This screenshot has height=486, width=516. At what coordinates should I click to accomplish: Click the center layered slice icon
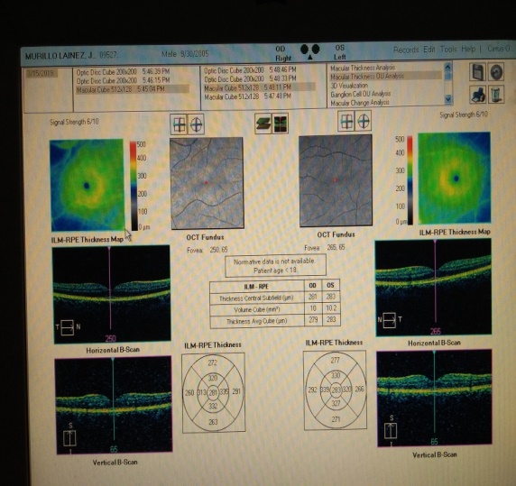pos(263,124)
